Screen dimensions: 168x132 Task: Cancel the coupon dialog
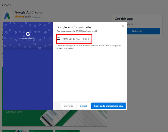[x=83, y=106]
